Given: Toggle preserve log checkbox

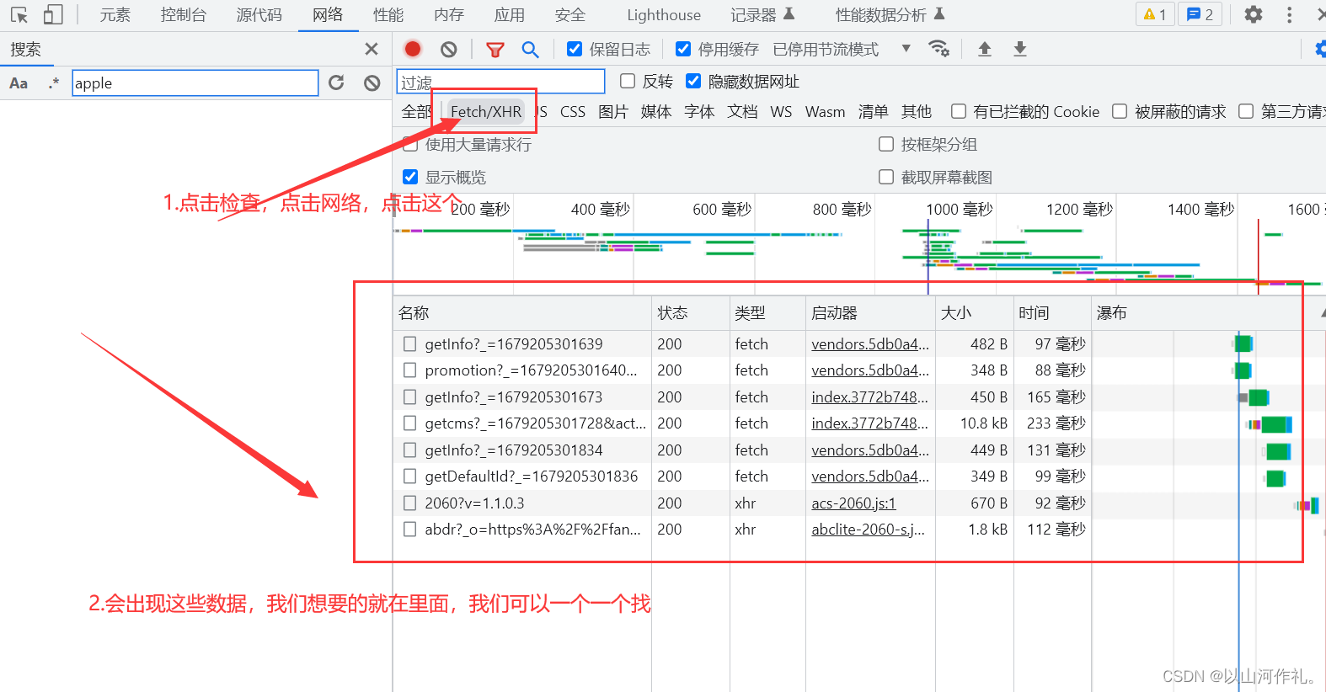Looking at the screenshot, I should coord(575,49).
